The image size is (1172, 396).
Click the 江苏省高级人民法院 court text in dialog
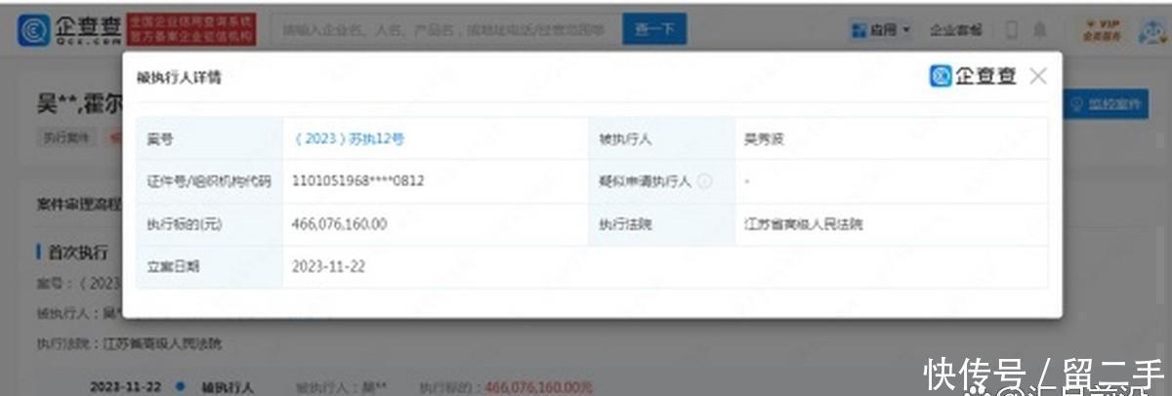click(x=803, y=224)
